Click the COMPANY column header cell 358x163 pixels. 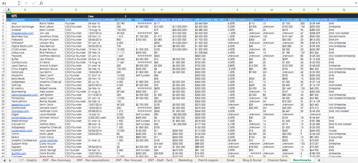coord(25,20)
